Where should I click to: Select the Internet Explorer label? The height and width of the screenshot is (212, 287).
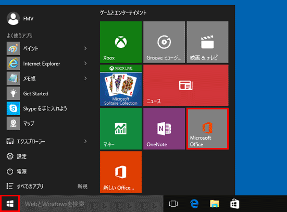[x=42, y=64]
